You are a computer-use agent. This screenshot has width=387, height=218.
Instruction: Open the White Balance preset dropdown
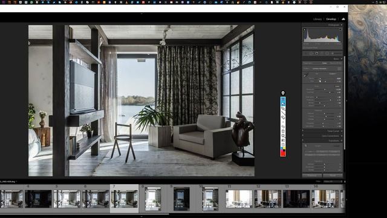click(x=333, y=74)
